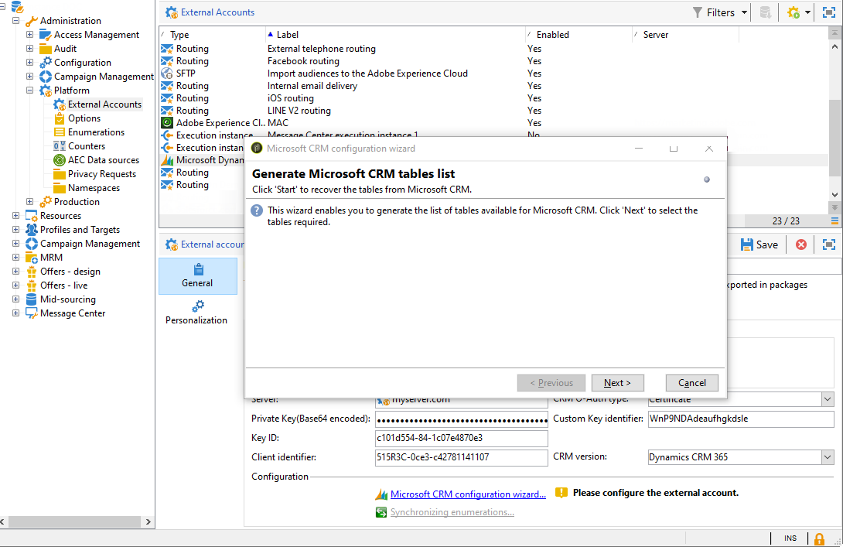Viewport: 843px width, 547px height.
Task: Click the INS status bar indicator
Action: coord(790,538)
